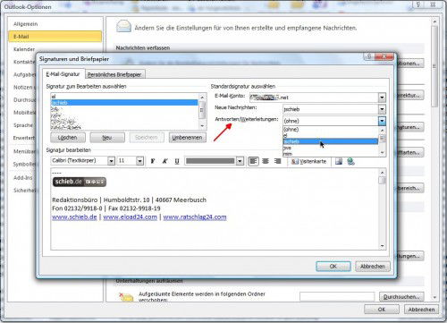Insert a picture into the signature
Screen dimensions: 447x323
coord(339,161)
